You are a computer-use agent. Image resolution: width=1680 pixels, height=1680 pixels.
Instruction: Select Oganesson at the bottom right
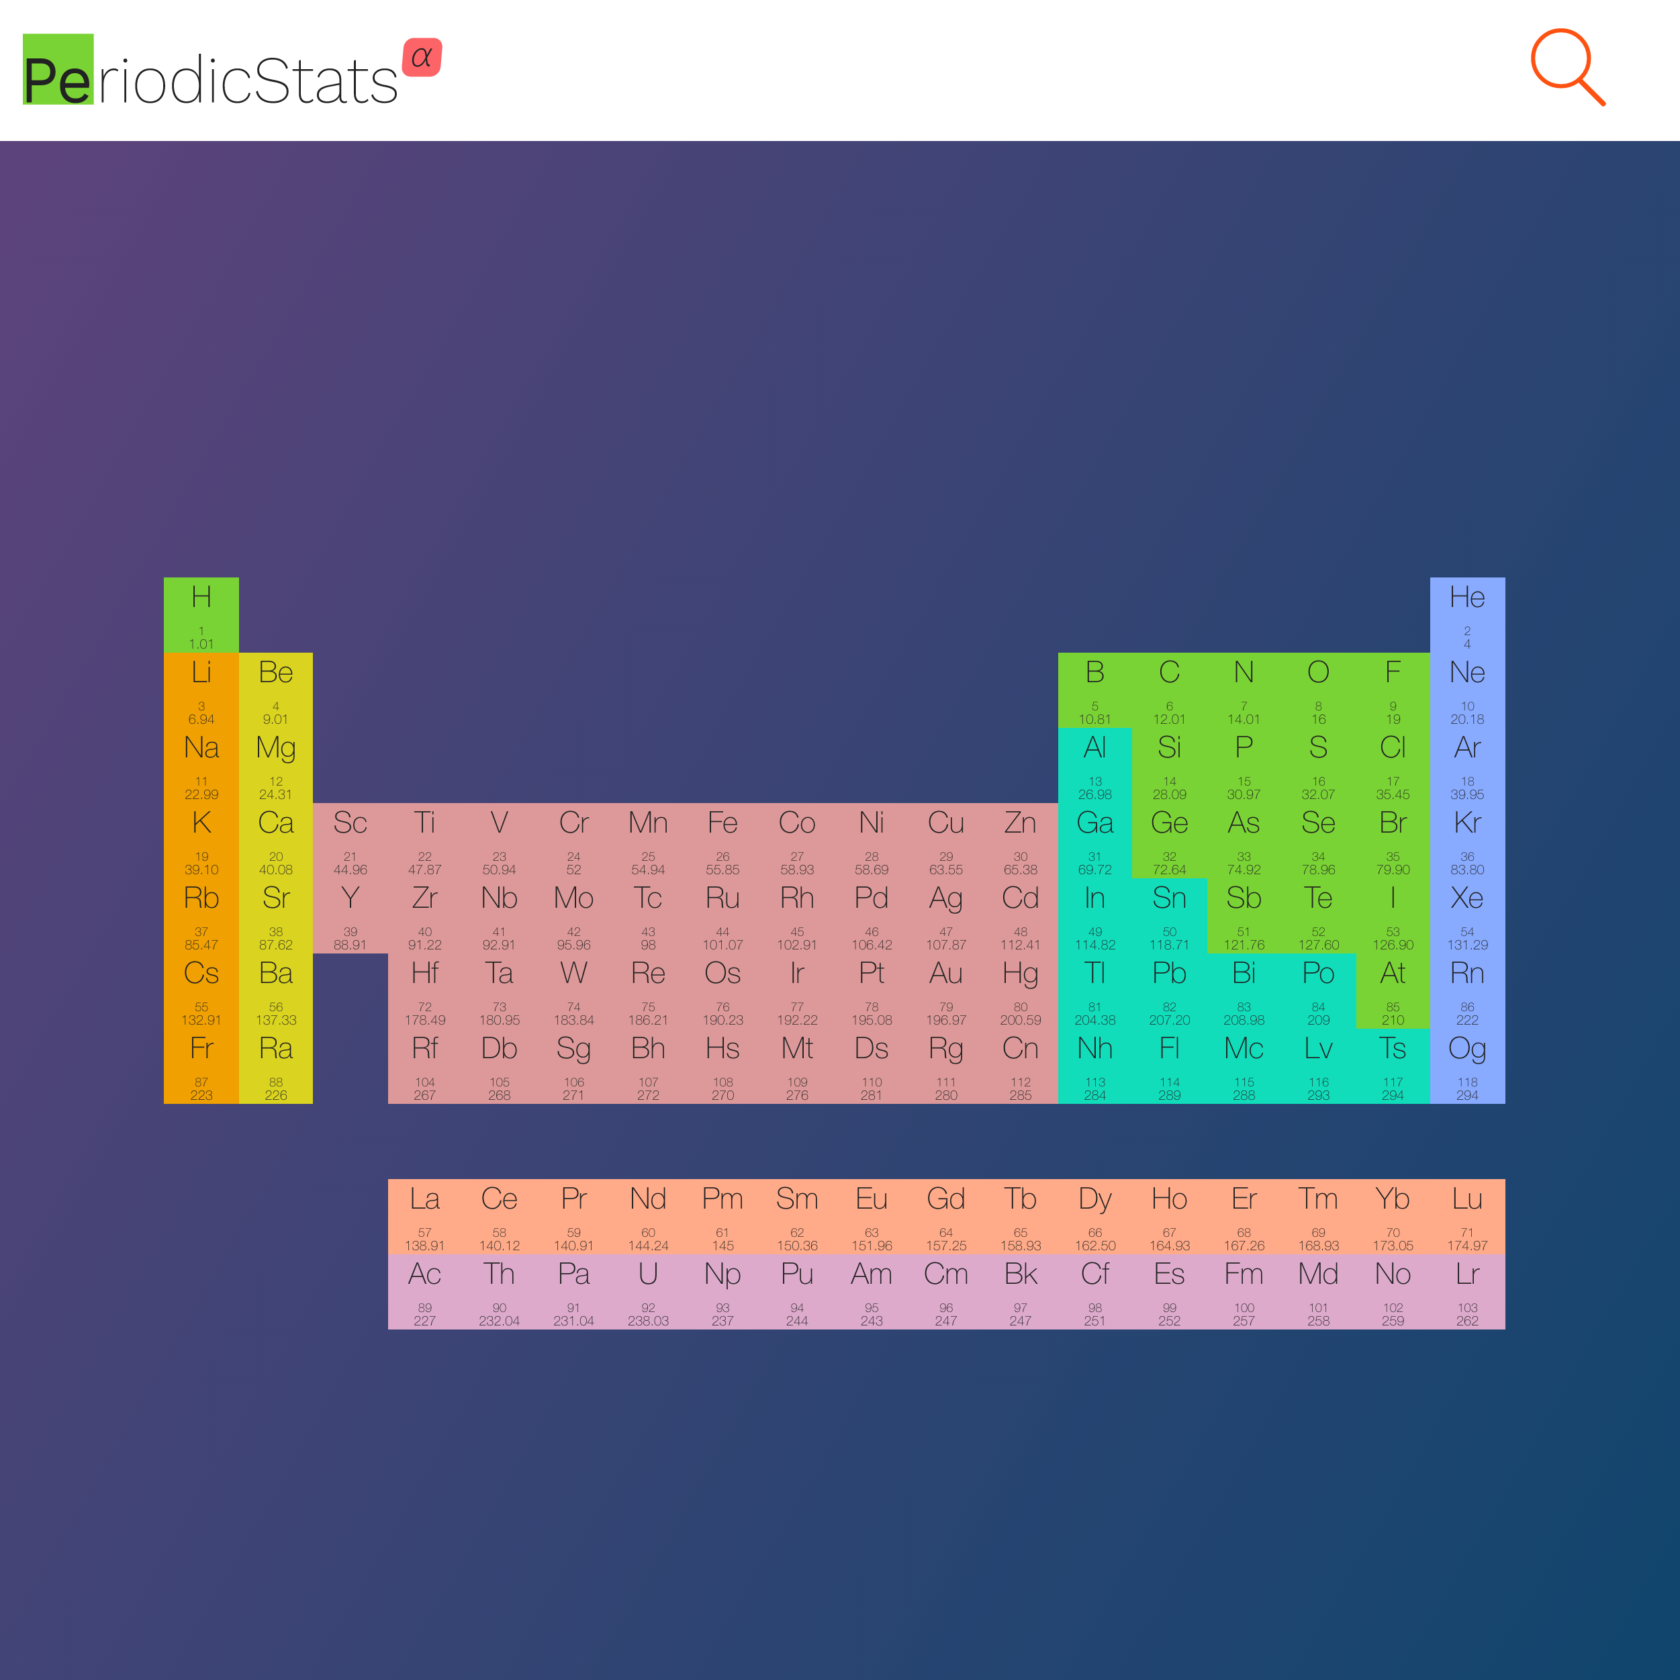click(x=1468, y=1065)
